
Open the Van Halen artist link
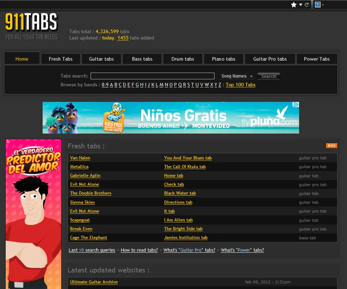80,158
